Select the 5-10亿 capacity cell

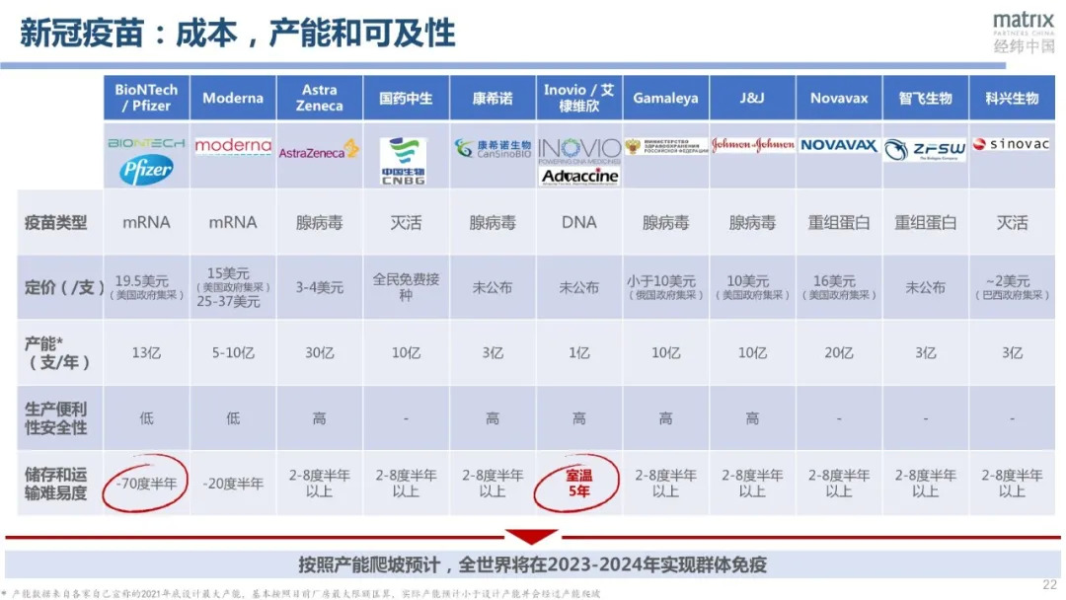[233, 352]
